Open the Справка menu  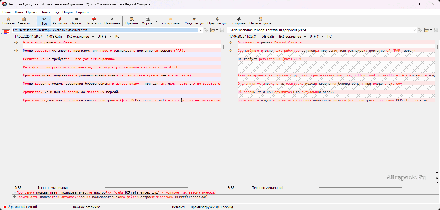82,12
